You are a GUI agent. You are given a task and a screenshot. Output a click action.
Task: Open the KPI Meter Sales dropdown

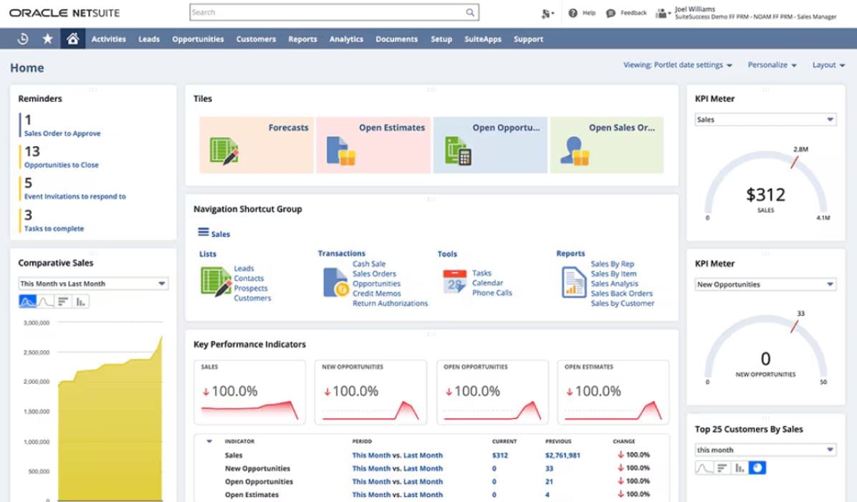pos(765,120)
